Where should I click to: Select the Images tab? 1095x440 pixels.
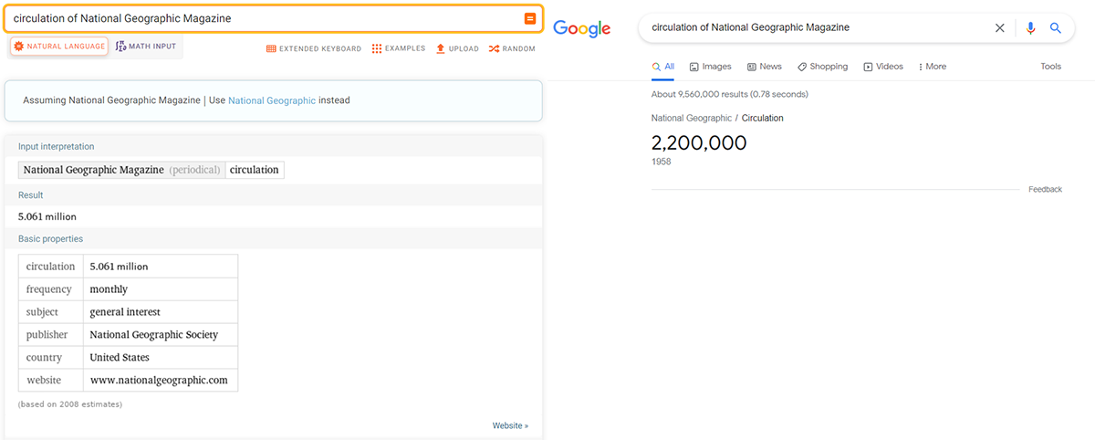tap(711, 67)
